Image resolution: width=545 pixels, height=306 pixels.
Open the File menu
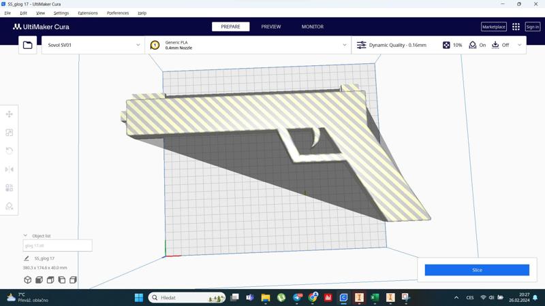click(x=7, y=13)
